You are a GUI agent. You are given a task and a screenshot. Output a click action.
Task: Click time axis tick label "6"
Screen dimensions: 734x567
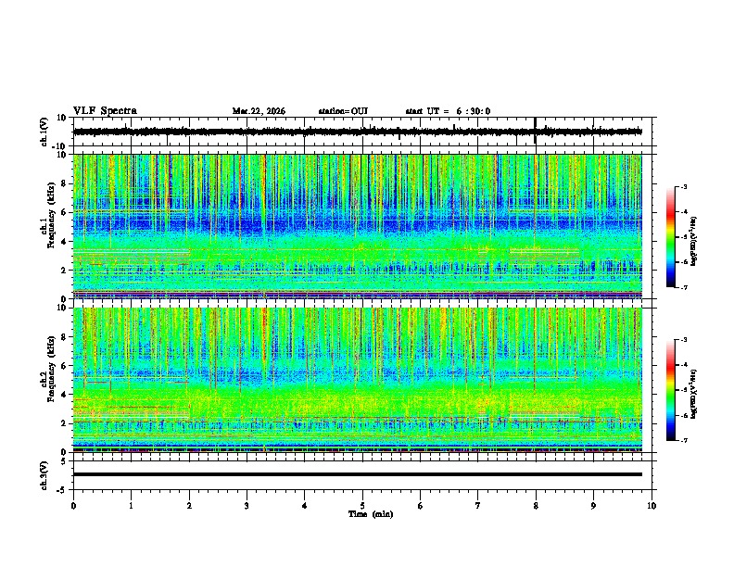pyautogui.click(x=421, y=506)
